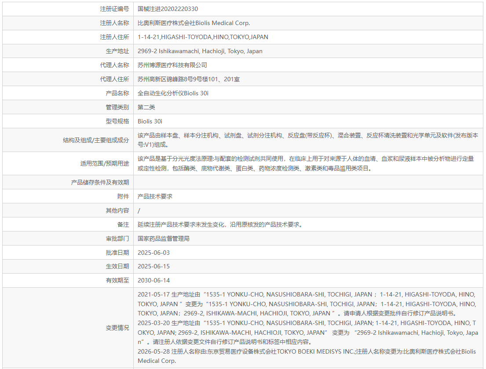The width and height of the screenshot is (486, 369).
Task: Click the 批准日期 label
Action: (x=117, y=253)
